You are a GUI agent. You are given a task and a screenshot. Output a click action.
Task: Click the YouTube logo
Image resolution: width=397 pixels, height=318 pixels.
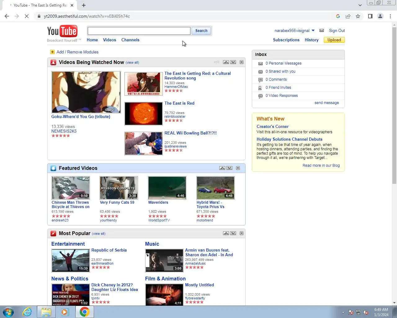[x=62, y=31]
